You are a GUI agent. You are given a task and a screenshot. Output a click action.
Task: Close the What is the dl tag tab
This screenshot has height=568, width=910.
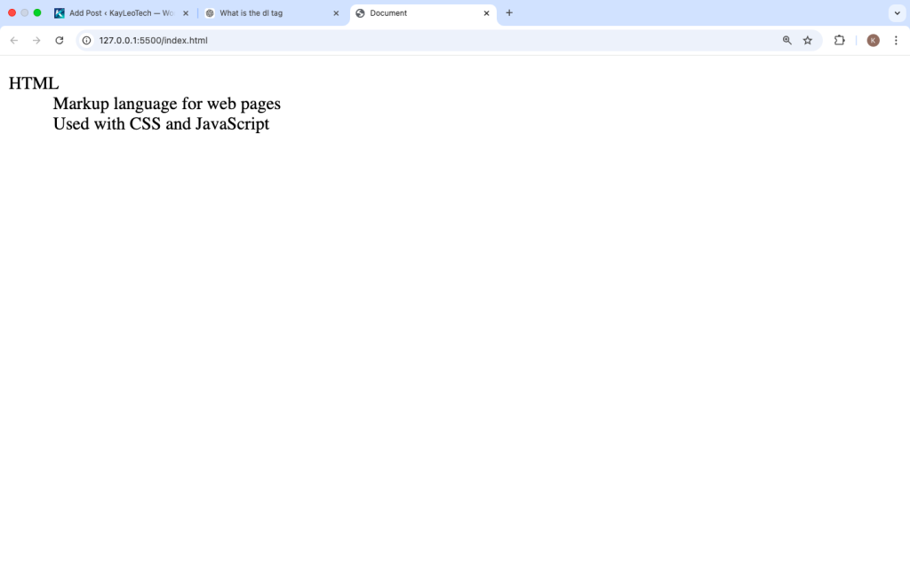tap(336, 13)
